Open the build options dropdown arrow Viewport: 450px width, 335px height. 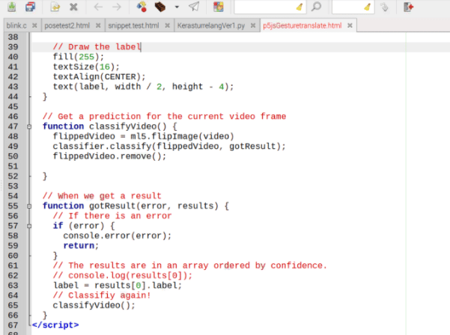[x=176, y=7]
